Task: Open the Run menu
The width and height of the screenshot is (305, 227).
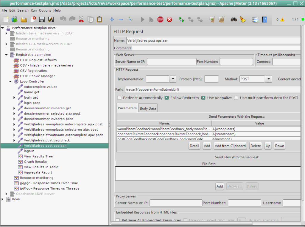Action: point(34,10)
